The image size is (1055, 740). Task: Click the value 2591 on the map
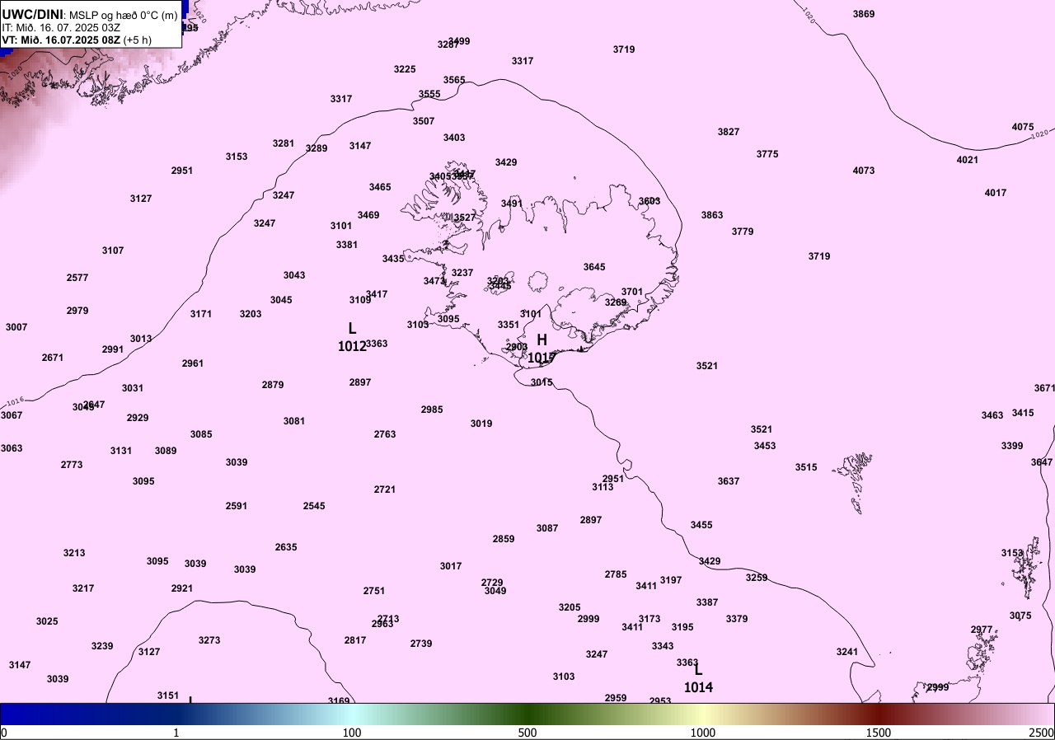[237, 506]
